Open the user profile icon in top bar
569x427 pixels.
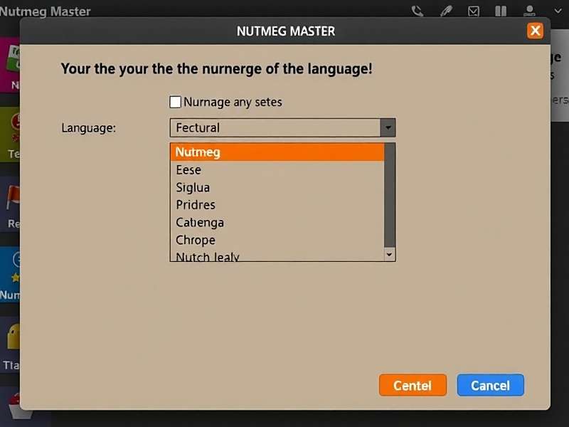coord(529,11)
